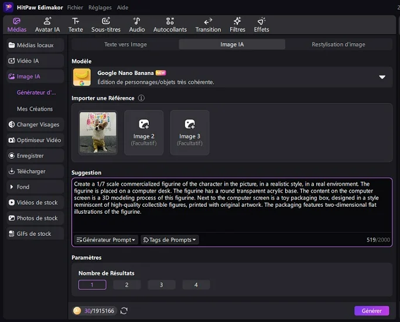Expand the Google Nano Banana model dropdown
The image size is (400, 322).
pyautogui.click(x=382, y=77)
